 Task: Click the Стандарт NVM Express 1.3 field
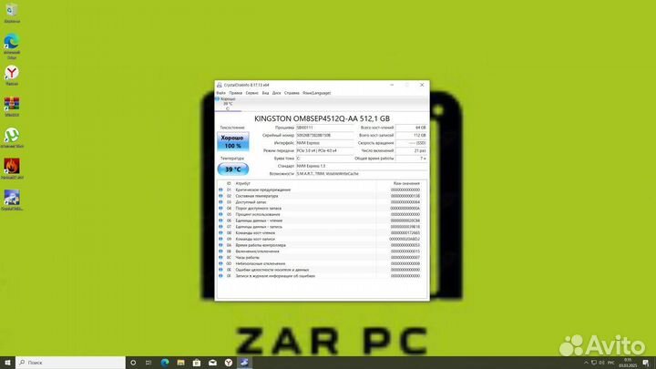(x=362, y=166)
